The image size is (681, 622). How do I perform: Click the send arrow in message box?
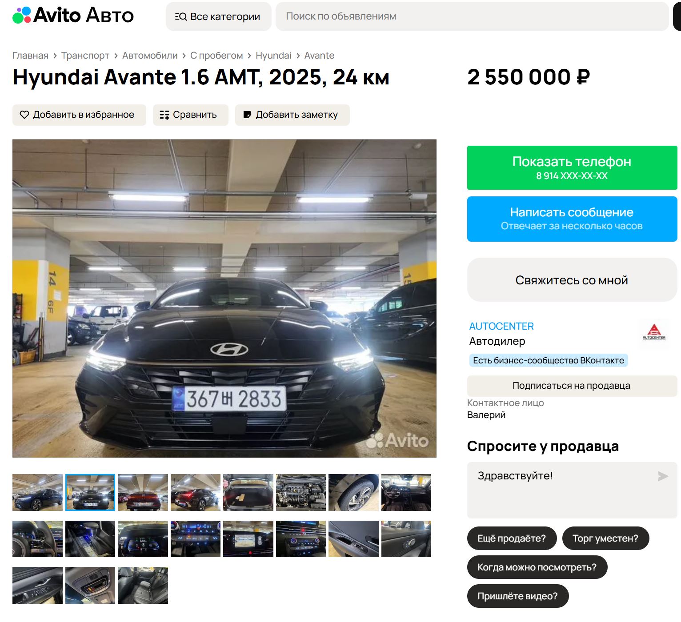click(x=663, y=476)
